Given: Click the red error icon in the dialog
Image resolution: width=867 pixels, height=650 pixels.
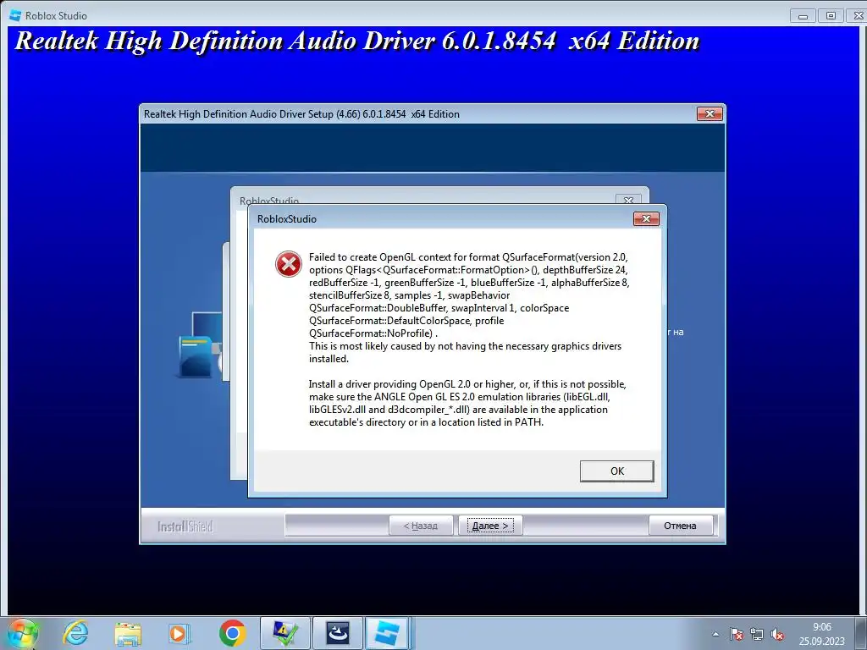Looking at the screenshot, I should 289,264.
